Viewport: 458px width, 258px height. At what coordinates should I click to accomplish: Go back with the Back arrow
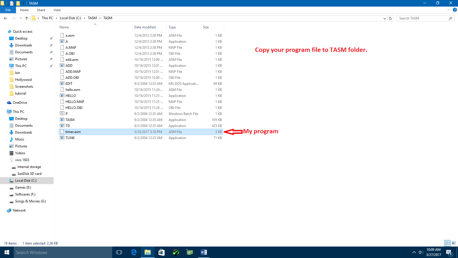(x=5, y=18)
